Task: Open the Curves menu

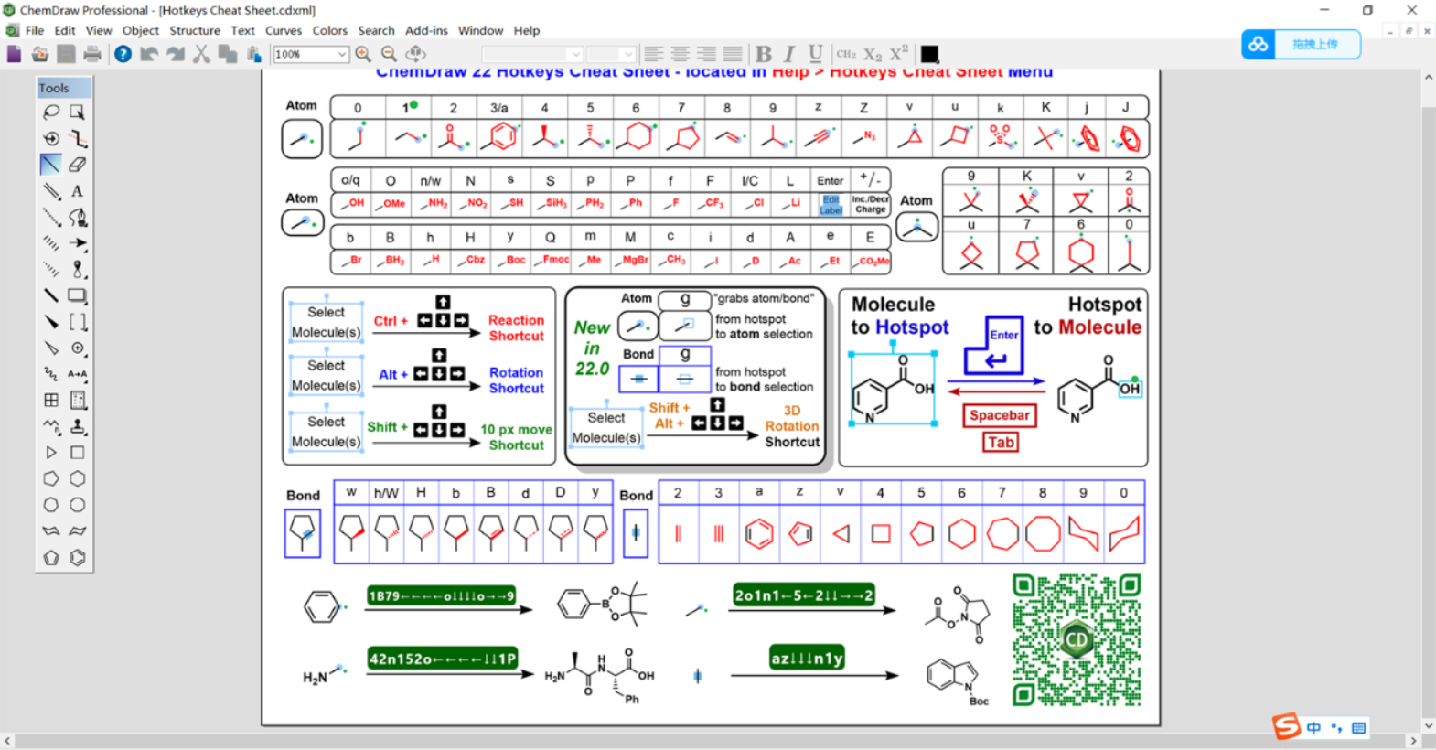Action: tap(284, 30)
